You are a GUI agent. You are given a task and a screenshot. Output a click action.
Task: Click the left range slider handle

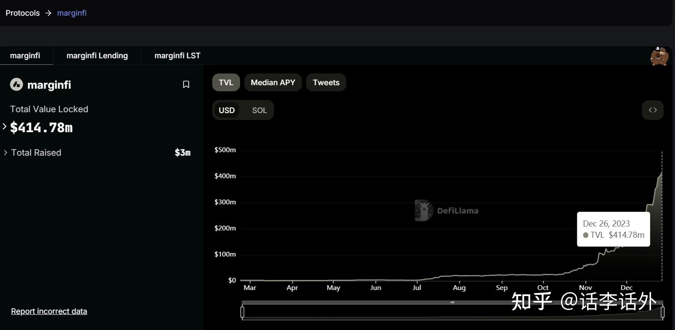click(x=242, y=312)
